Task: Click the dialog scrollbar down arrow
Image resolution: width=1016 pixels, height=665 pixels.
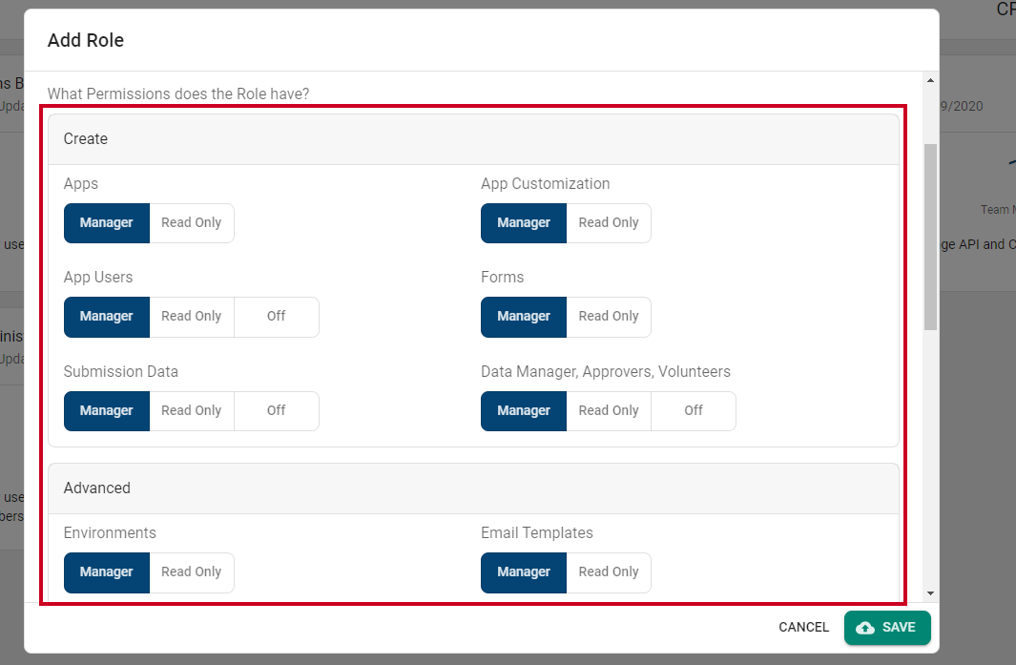Action: click(x=930, y=593)
